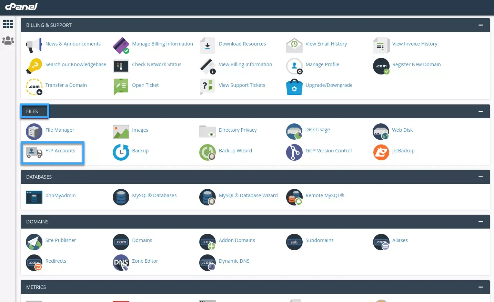494x302 pixels.
Task: Click the Transfer a Domain icon
Action: pos(34,87)
